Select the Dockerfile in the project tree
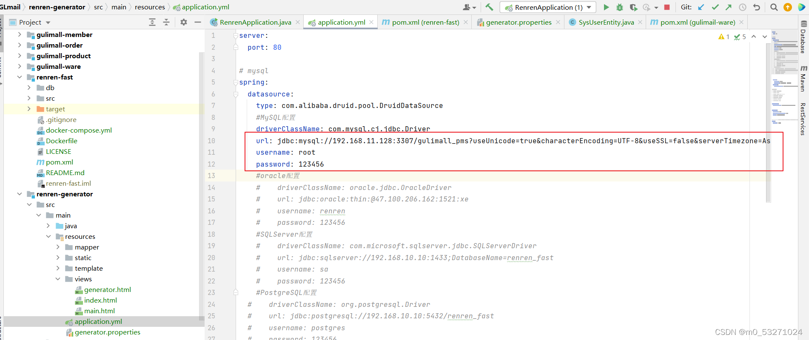 pyautogui.click(x=62, y=141)
